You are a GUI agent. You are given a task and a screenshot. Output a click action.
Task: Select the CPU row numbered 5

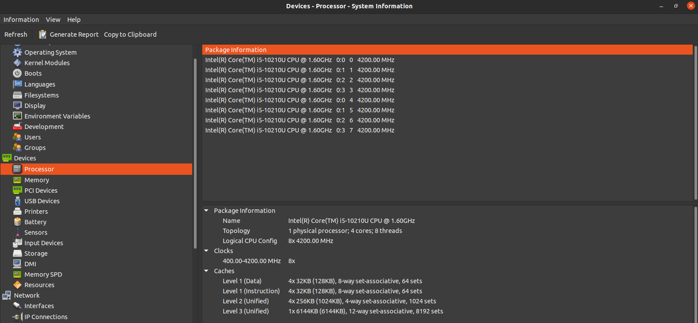pos(447,110)
